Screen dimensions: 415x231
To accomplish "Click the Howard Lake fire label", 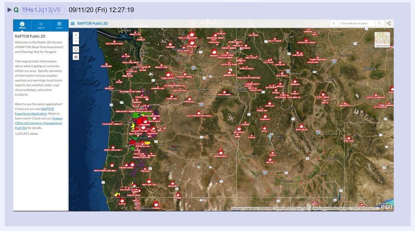I will point(158,88).
